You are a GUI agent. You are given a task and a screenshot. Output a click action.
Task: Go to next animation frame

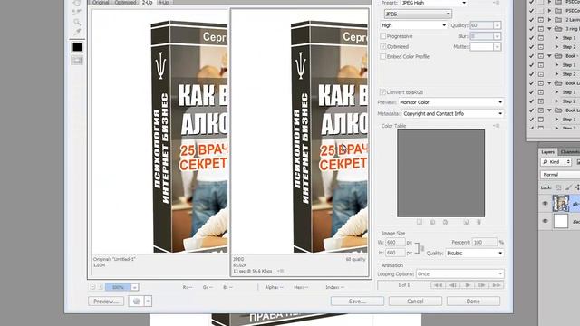[481, 285]
